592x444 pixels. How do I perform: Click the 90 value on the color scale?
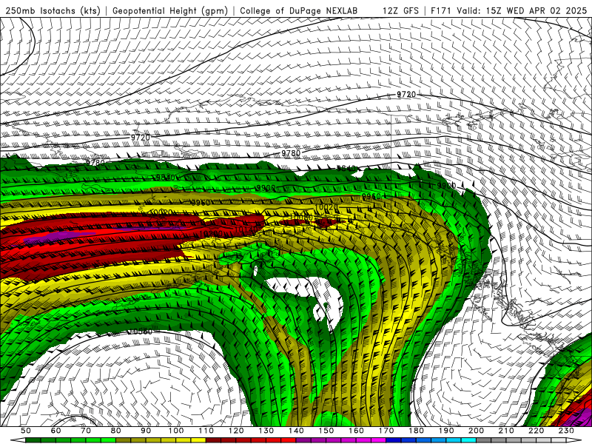146,431
